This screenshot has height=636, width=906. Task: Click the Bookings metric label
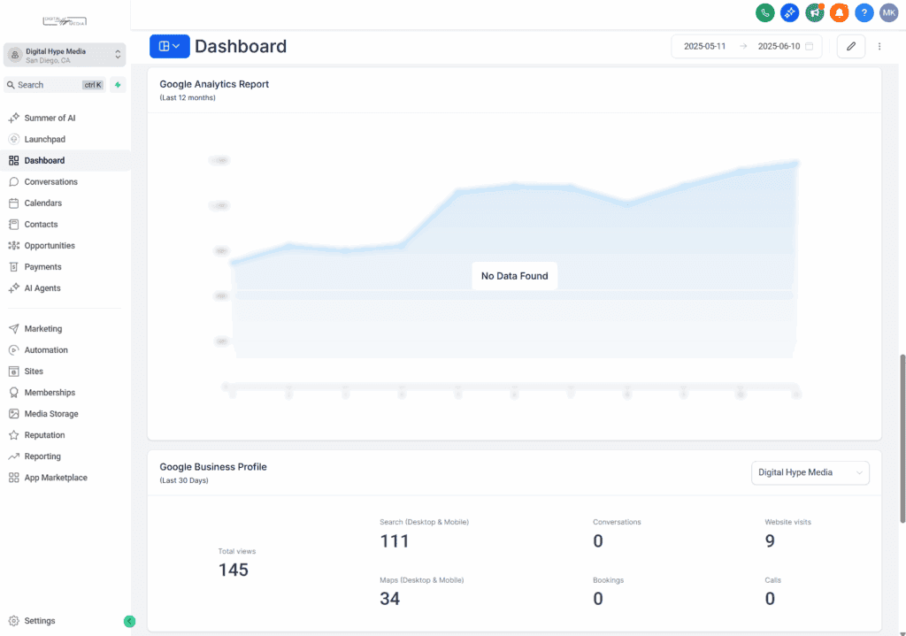[608, 580]
